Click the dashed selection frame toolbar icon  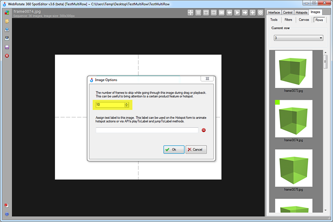(x=206, y=13)
